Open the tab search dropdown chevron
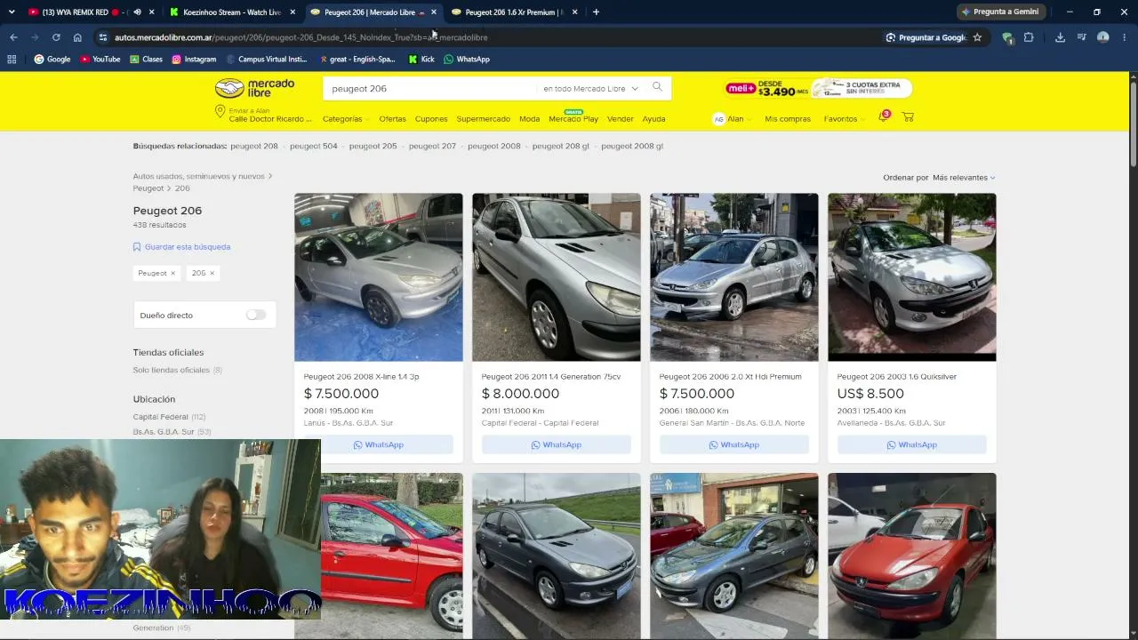The width and height of the screenshot is (1138, 640). coord(12,12)
